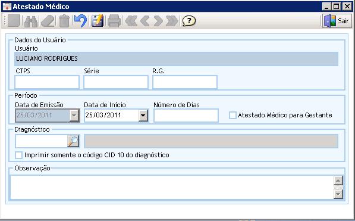Click the R.G. input field
The image size is (355, 221).
click(x=185, y=82)
